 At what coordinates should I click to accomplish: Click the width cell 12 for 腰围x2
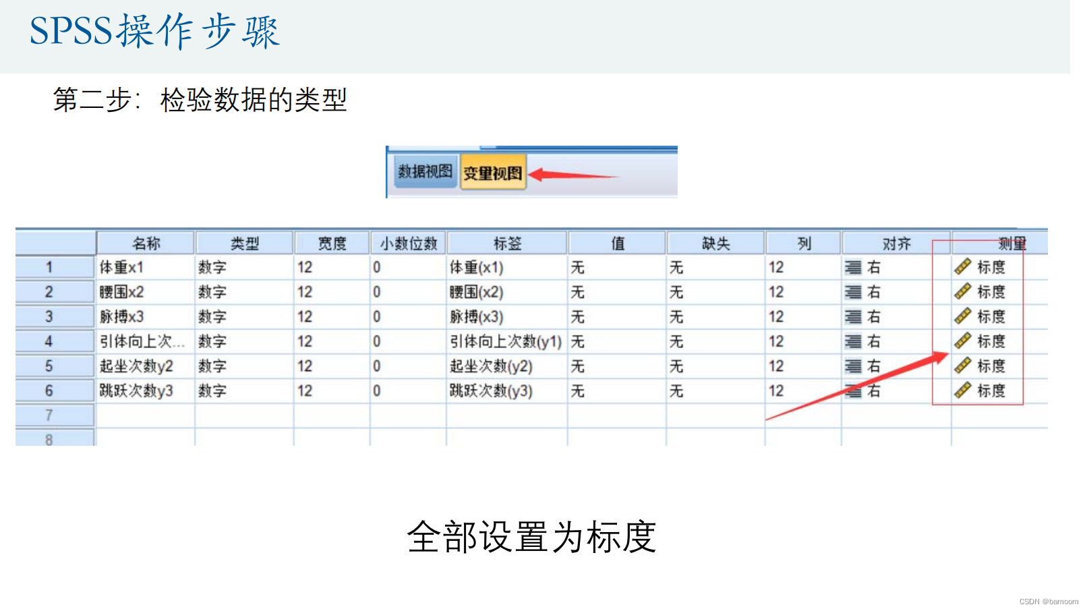pos(332,292)
